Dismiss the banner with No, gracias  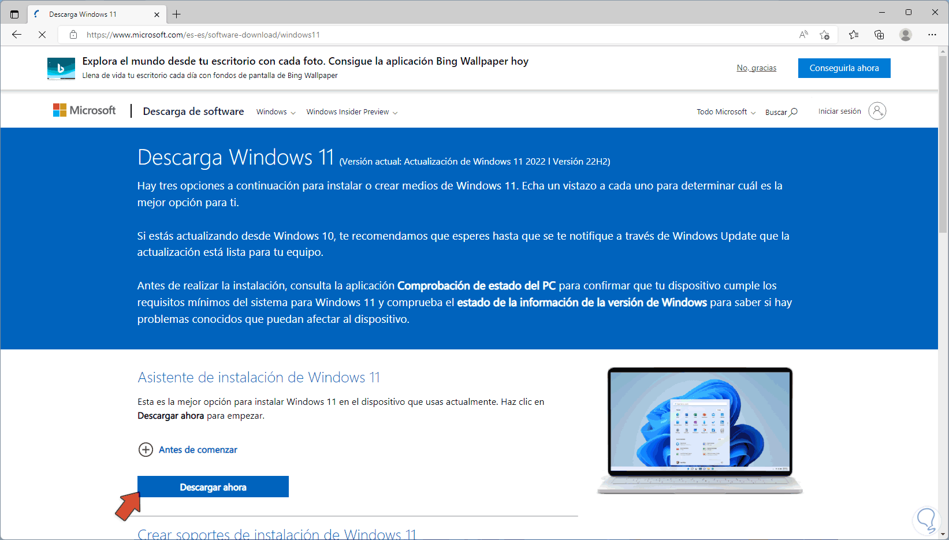point(757,68)
